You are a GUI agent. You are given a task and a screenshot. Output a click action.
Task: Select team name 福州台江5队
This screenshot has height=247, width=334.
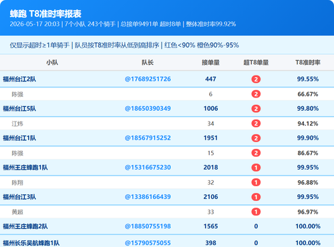(19, 109)
